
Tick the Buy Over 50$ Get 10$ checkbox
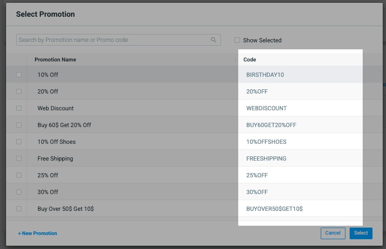point(19,209)
